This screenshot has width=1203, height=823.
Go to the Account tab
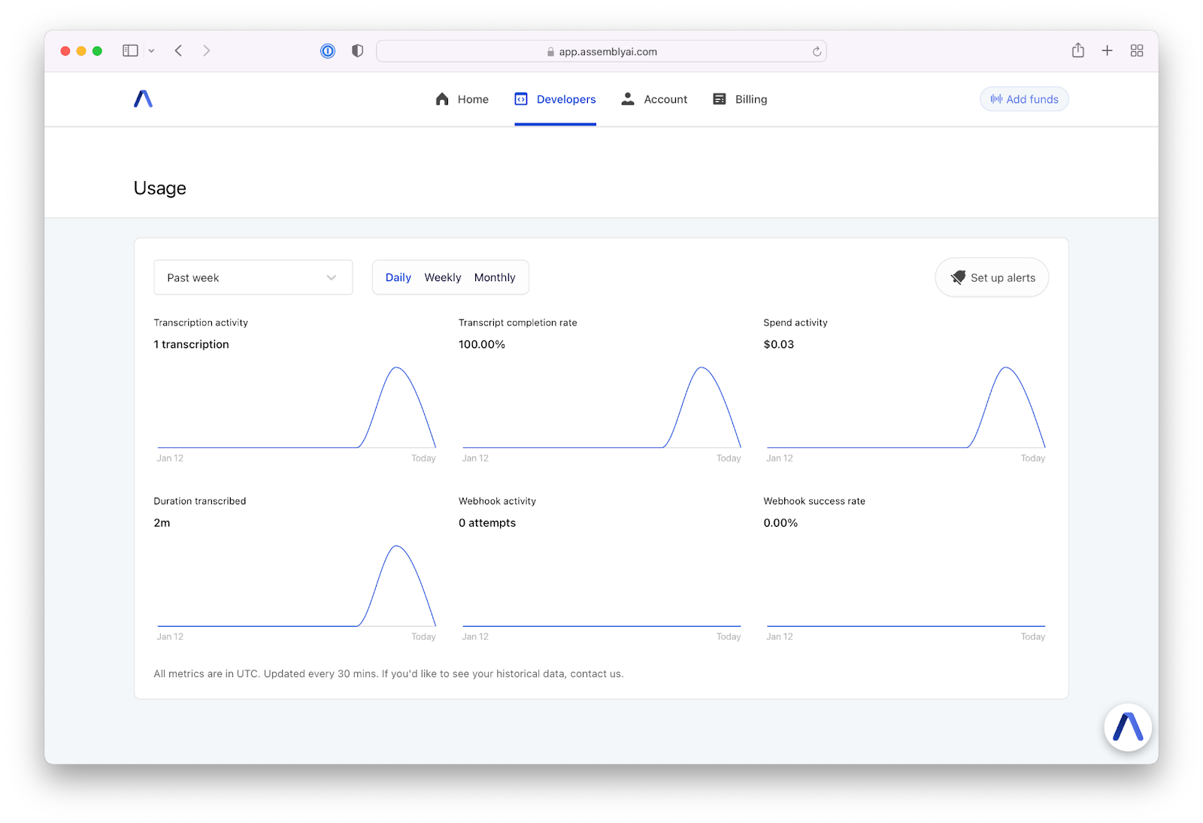(654, 99)
